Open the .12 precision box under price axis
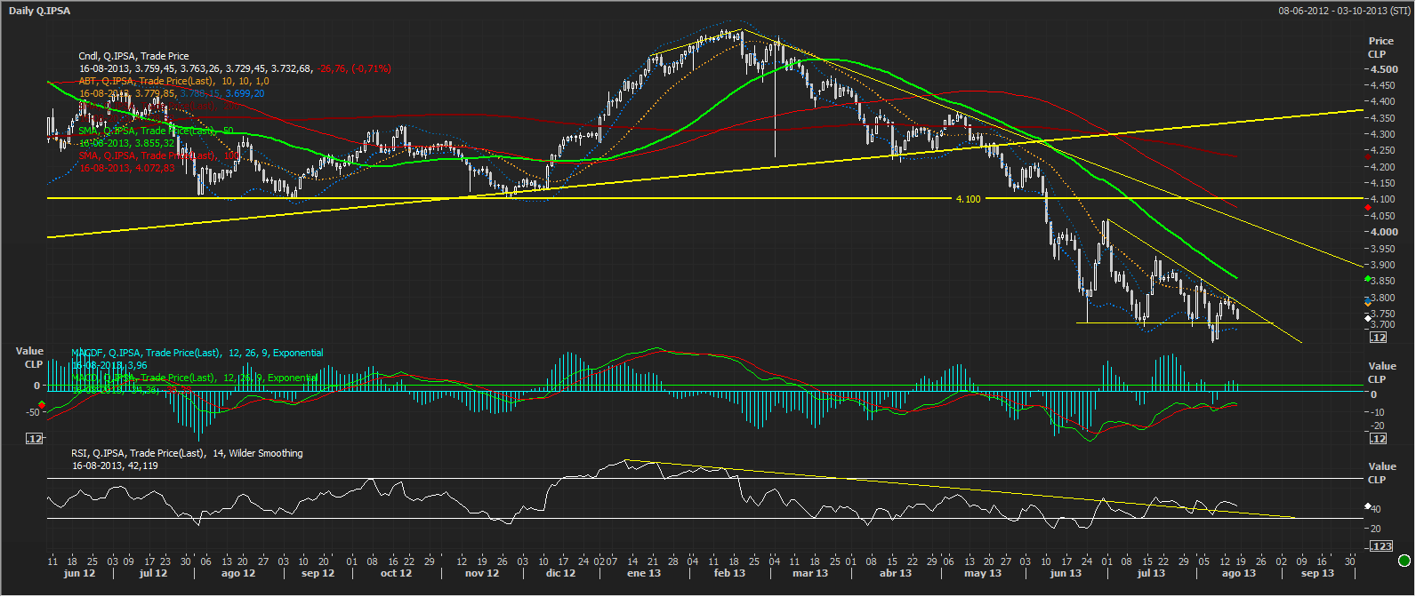Image resolution: width=1416 pixels, height=597 pixels. [x=1378, y=338]
